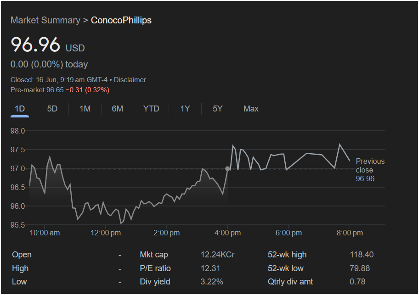Open the Market Summary breadcrumb link
419x295 pixels.
point(45,20)
